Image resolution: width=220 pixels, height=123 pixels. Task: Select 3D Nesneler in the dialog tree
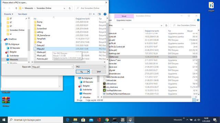[15, 48]
